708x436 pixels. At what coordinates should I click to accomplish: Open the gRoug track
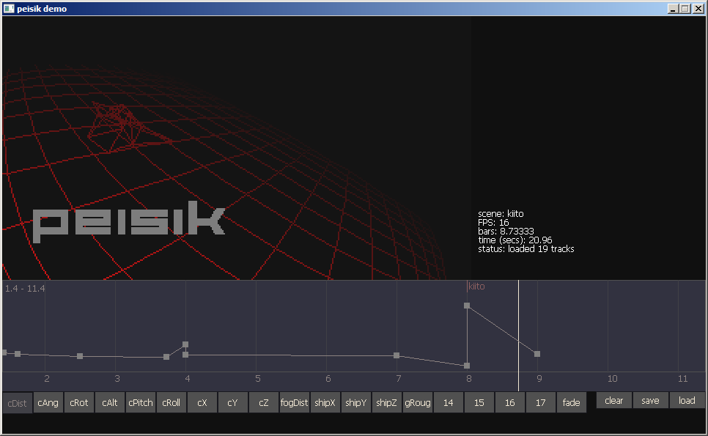[418, 402]
